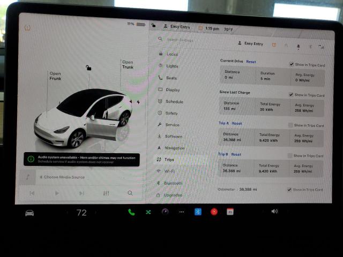Tap the HomeLink garage icon in settings header
The height and width of the screenshot is (257, 343).
[x=286, y=45]
